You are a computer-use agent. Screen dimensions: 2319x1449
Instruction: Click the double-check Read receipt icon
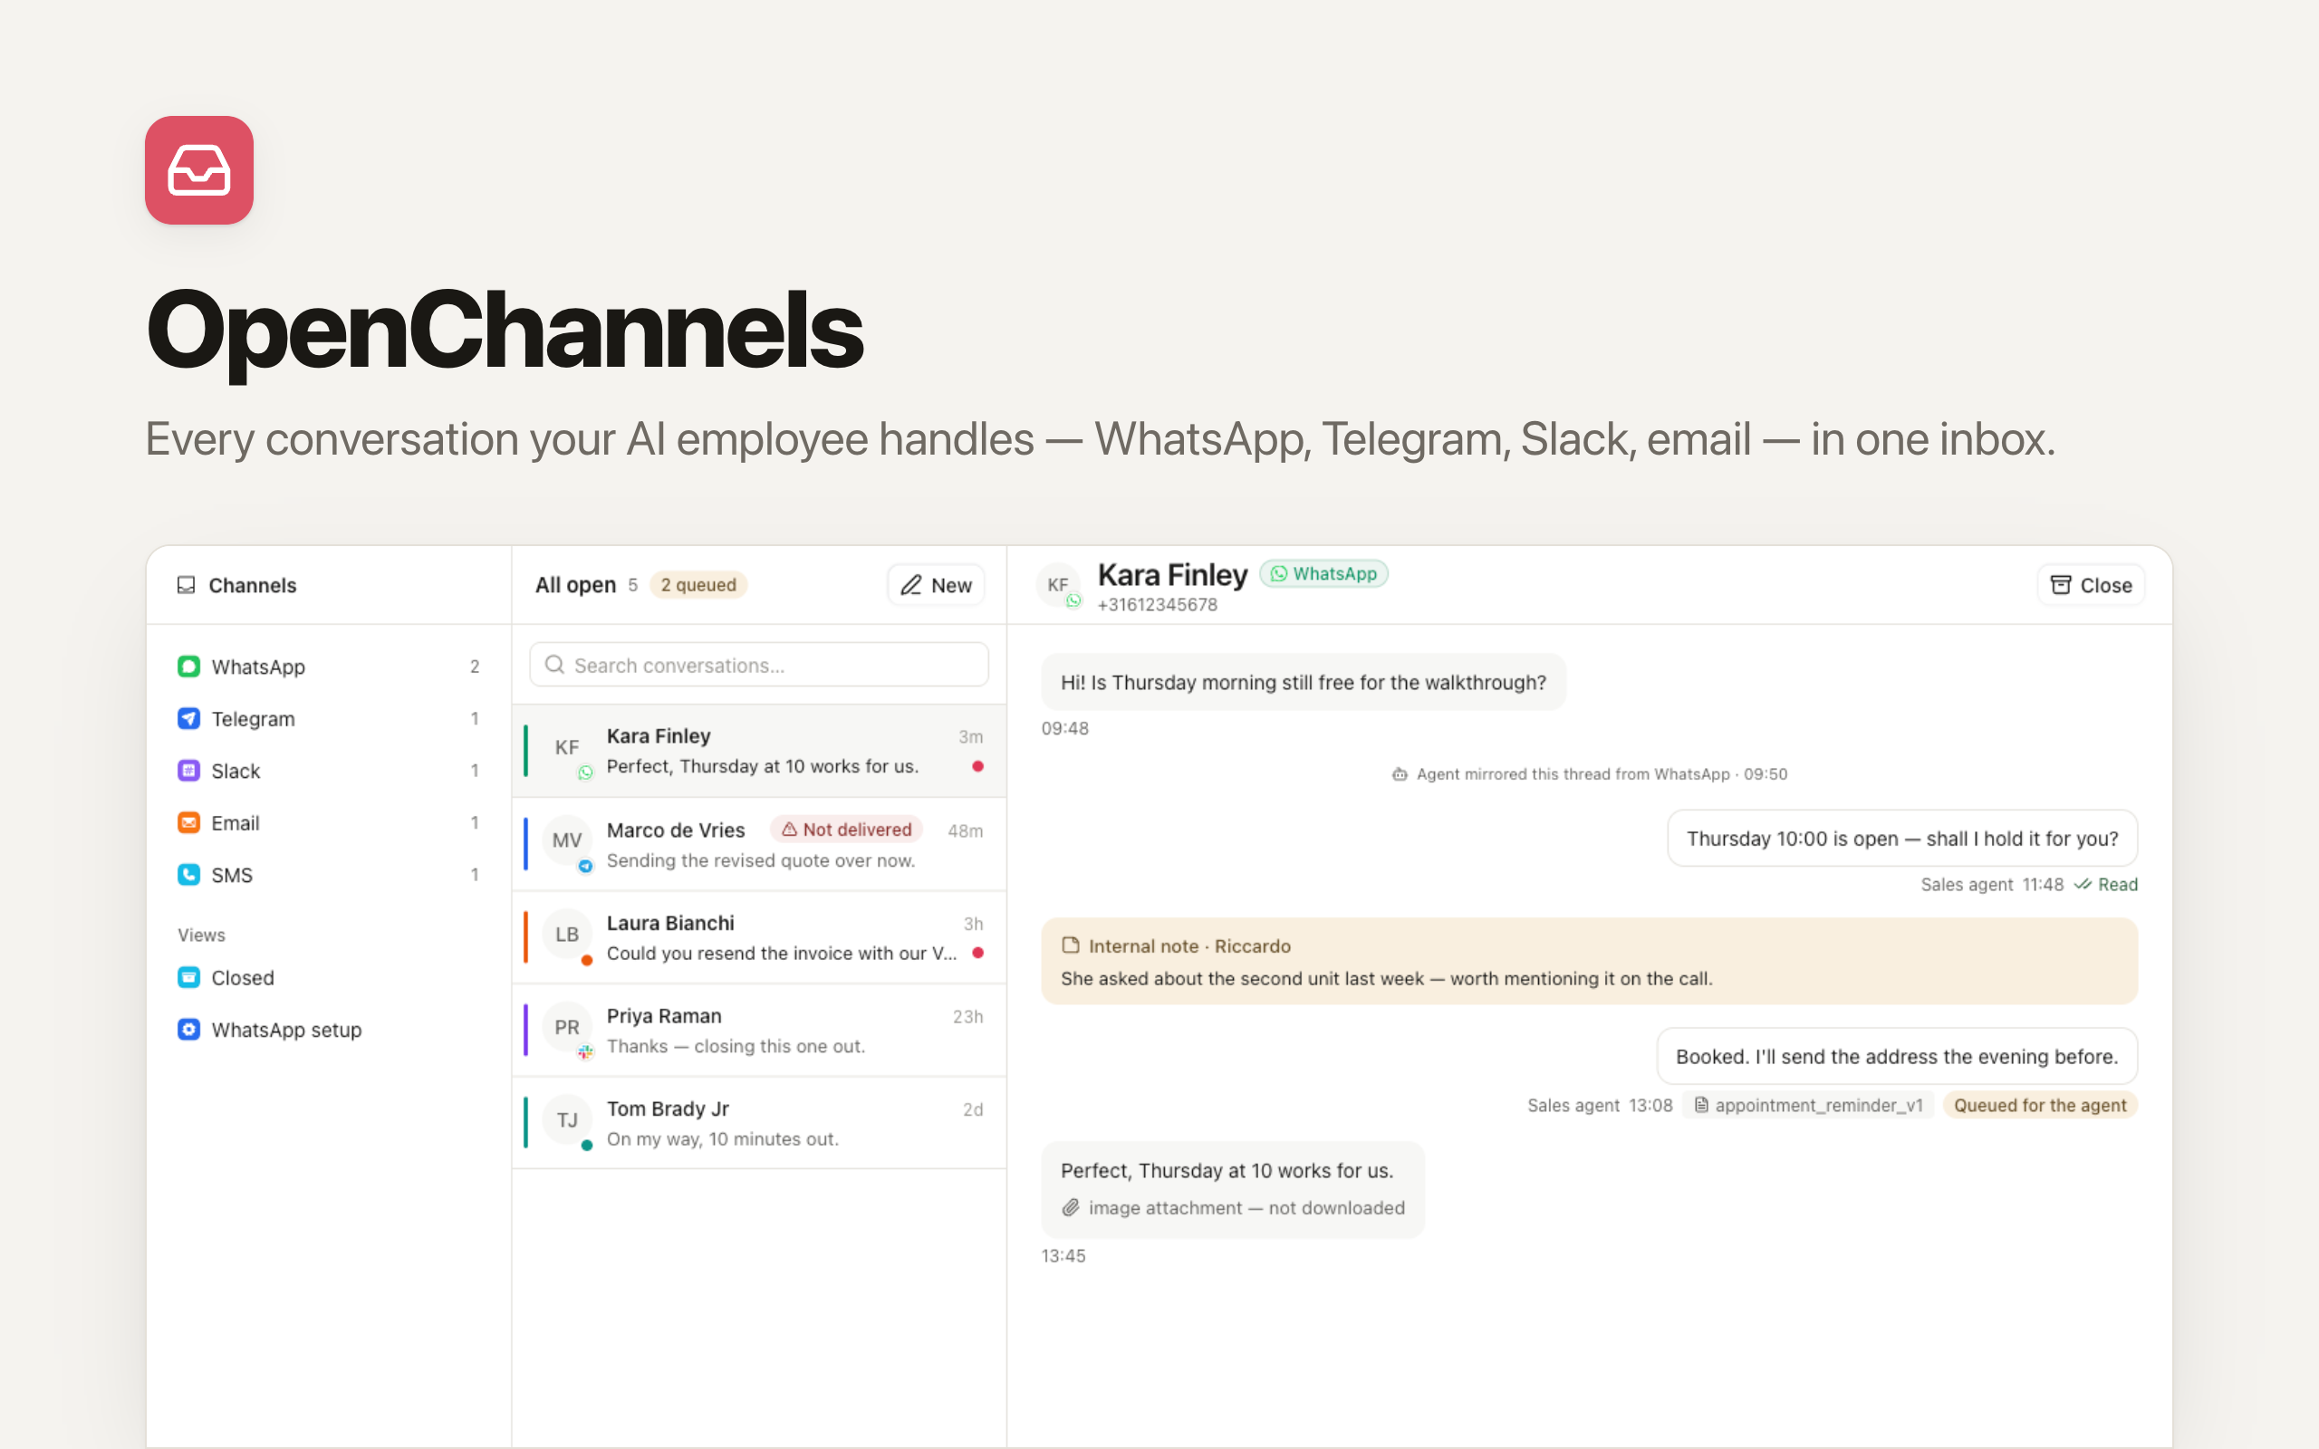click(x=2082, y=885)
